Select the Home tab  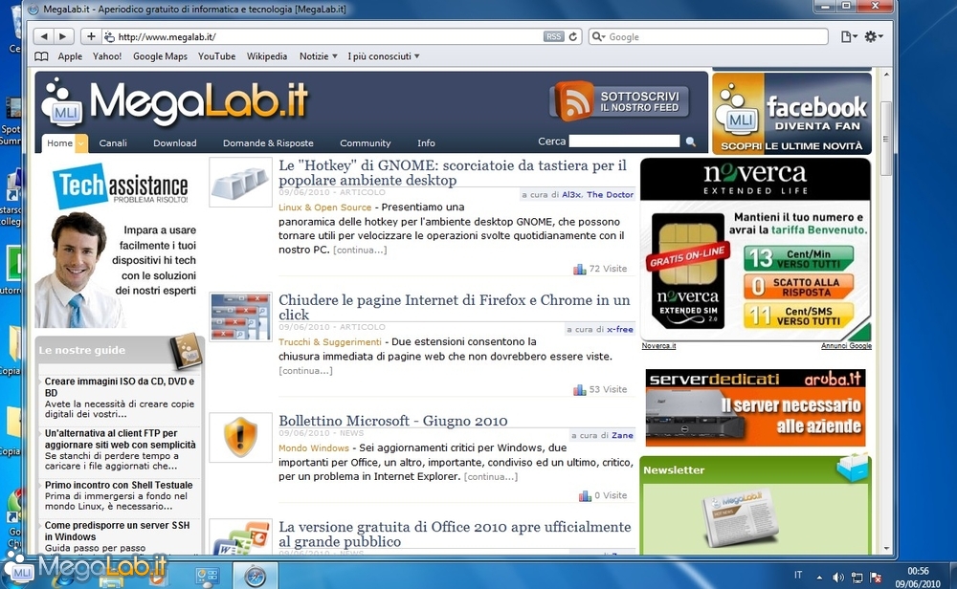pos(59,143)
